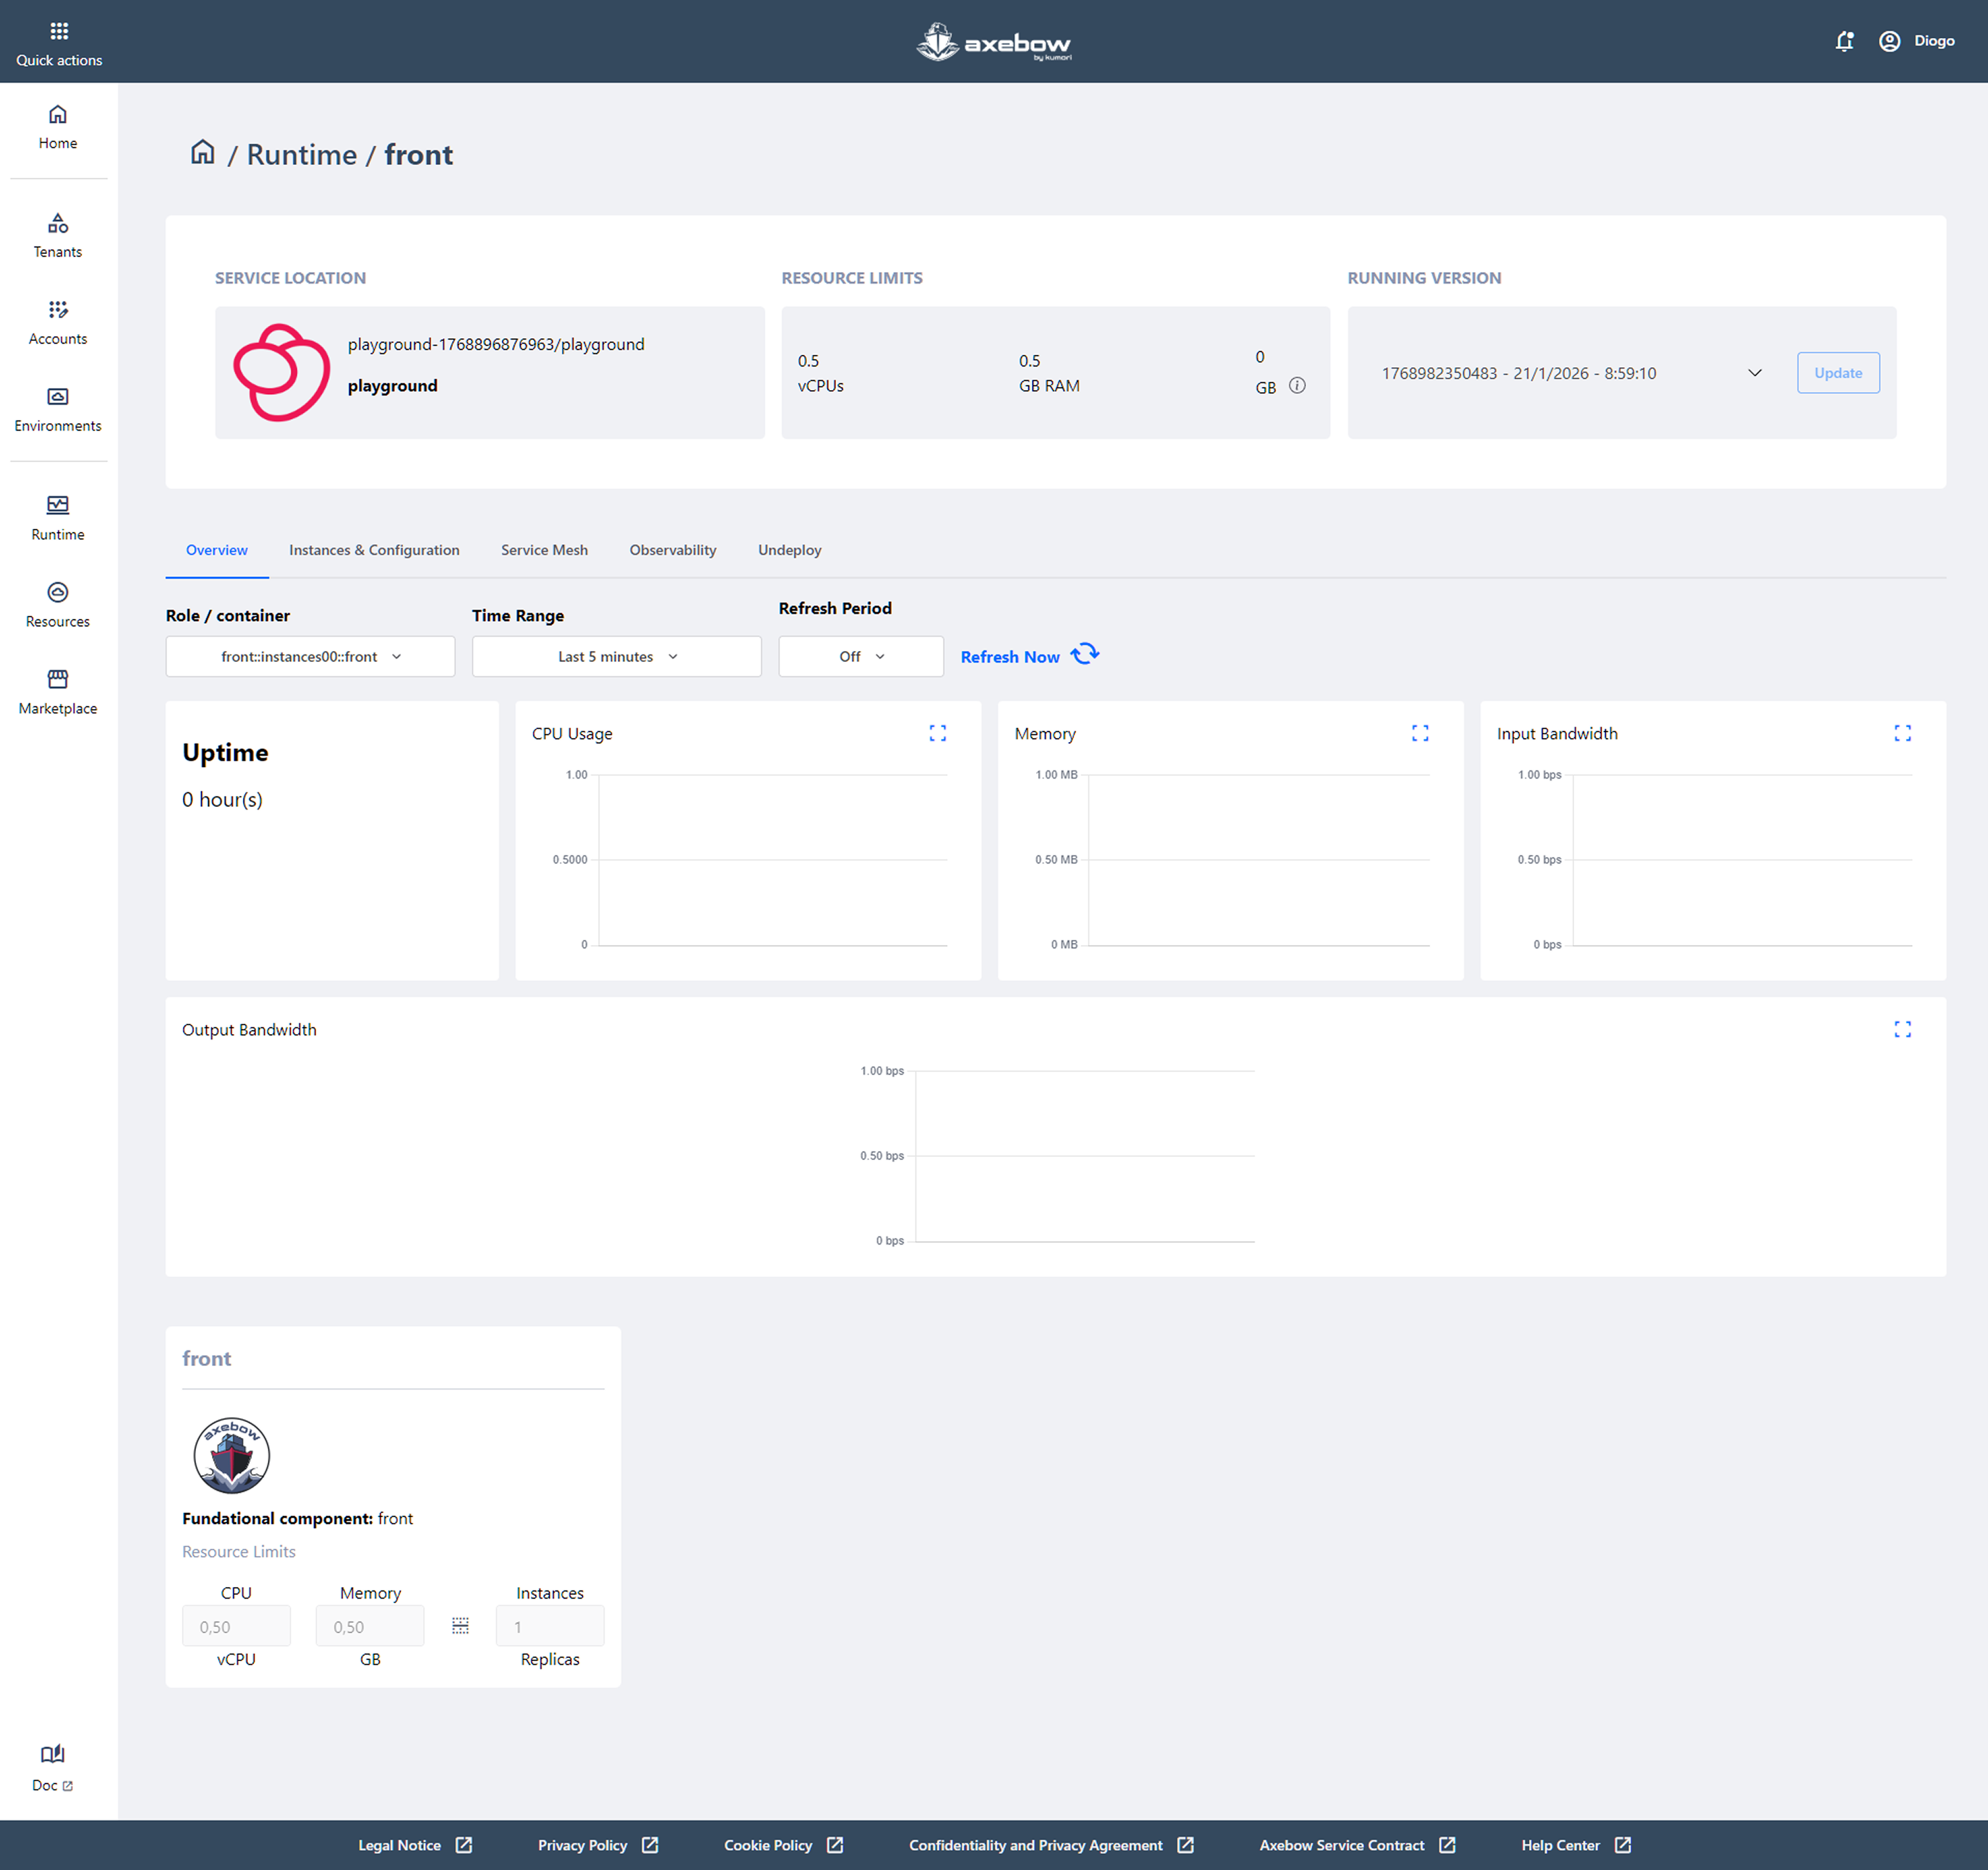Click the Instances replicas input field
The image size is (1988, 1870).
(x=549, y=1626)
